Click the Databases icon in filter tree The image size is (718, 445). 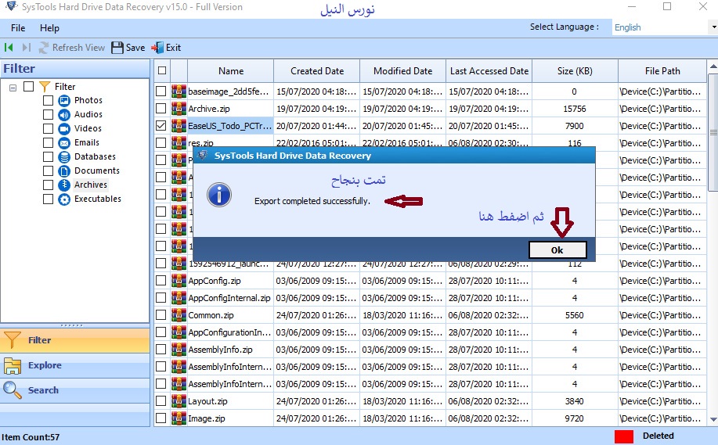65,156
